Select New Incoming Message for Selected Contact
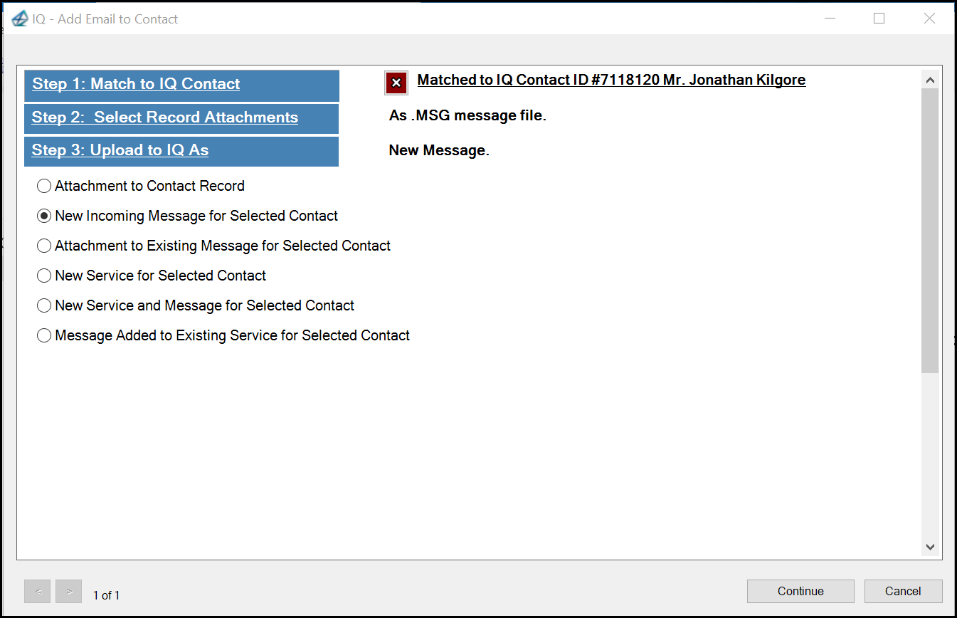 [x=188, y=216]
